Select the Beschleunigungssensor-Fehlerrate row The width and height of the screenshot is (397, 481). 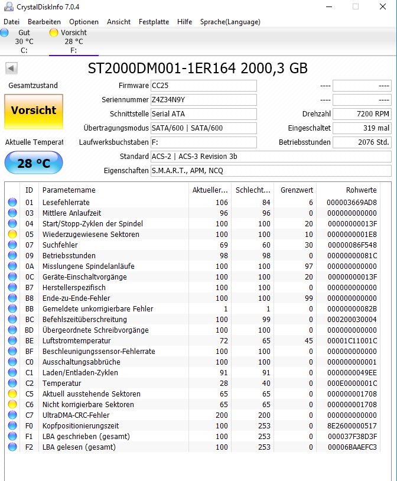point(193,351)
